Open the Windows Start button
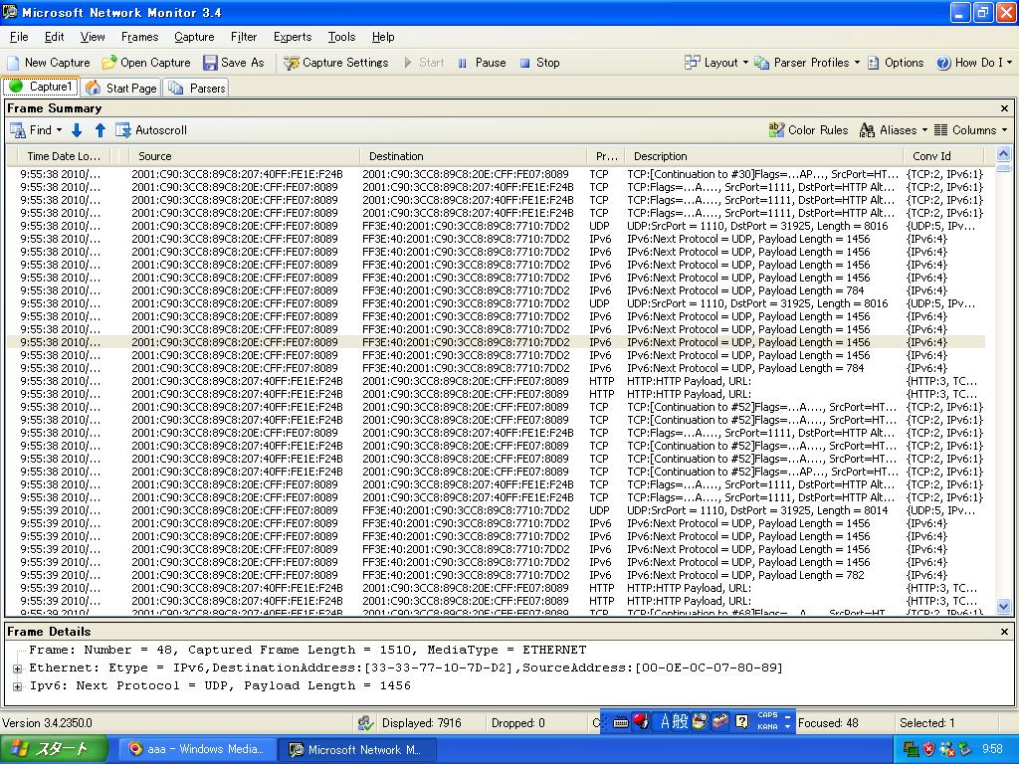 tap(54, 749)
